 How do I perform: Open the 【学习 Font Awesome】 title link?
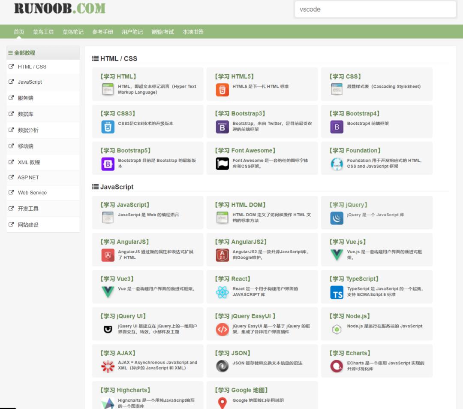[x=245, y=150]
